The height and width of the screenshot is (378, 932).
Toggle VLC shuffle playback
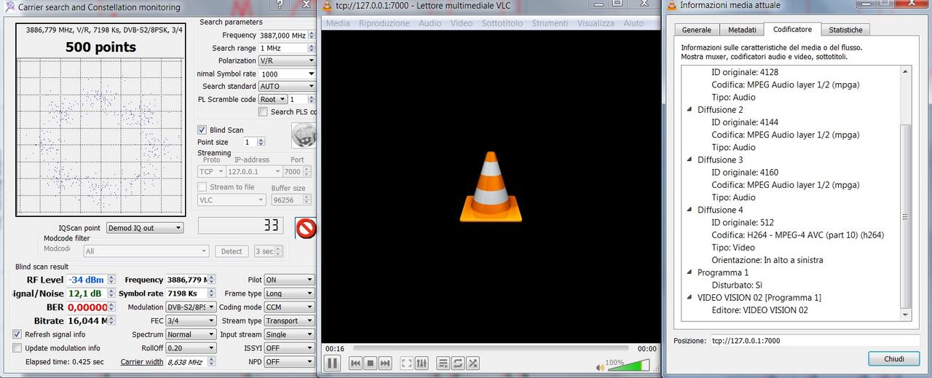click(473, 363)
